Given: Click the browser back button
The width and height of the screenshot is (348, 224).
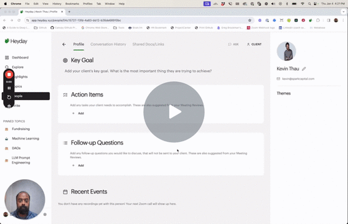Looking at the screenshot, I should point(4,21).
